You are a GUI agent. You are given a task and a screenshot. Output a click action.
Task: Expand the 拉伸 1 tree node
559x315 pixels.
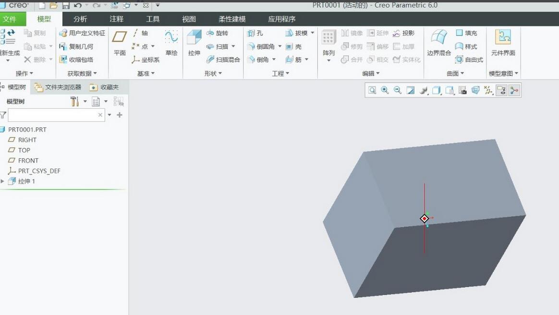click(x=3, y=181)
